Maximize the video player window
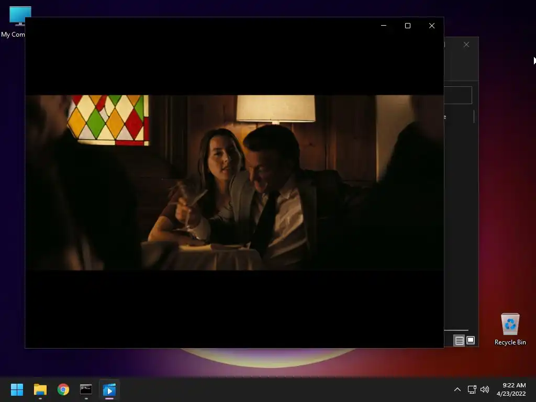 (407, 26)
